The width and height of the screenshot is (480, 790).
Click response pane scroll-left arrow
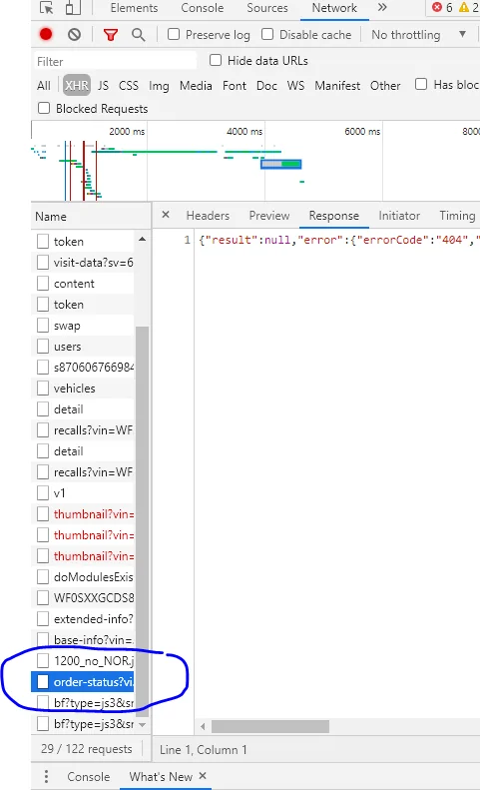click(203, 726)
